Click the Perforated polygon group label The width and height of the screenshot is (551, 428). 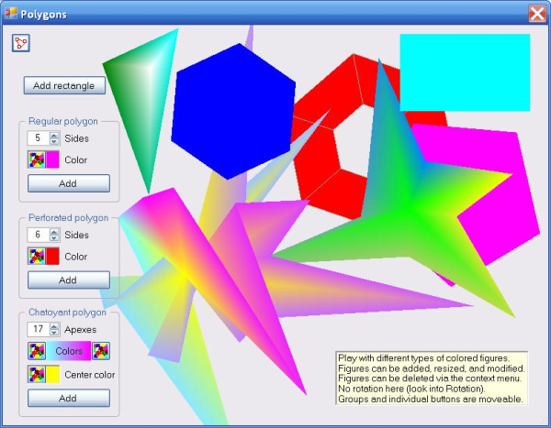tap(69, 217)
